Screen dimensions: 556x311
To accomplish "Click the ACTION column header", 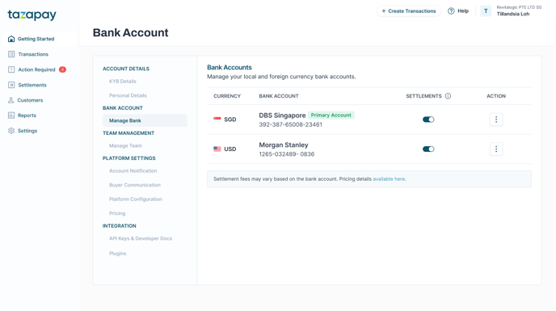I will (x=496, y=96).
